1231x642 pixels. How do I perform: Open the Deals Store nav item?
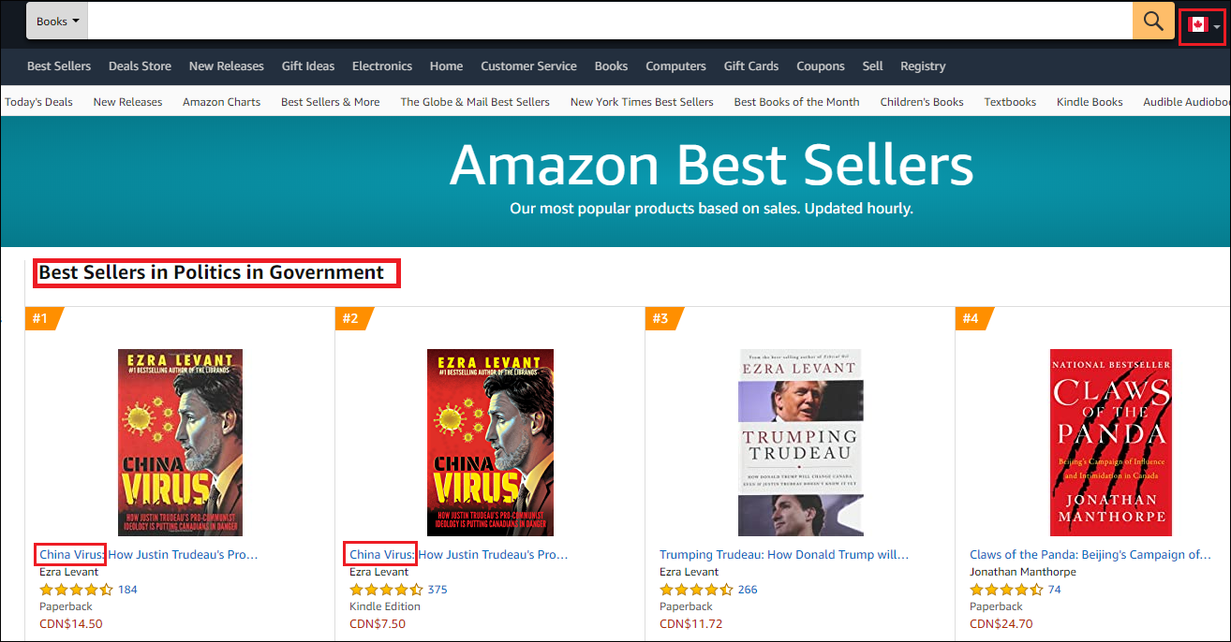(x=140, y=66)
